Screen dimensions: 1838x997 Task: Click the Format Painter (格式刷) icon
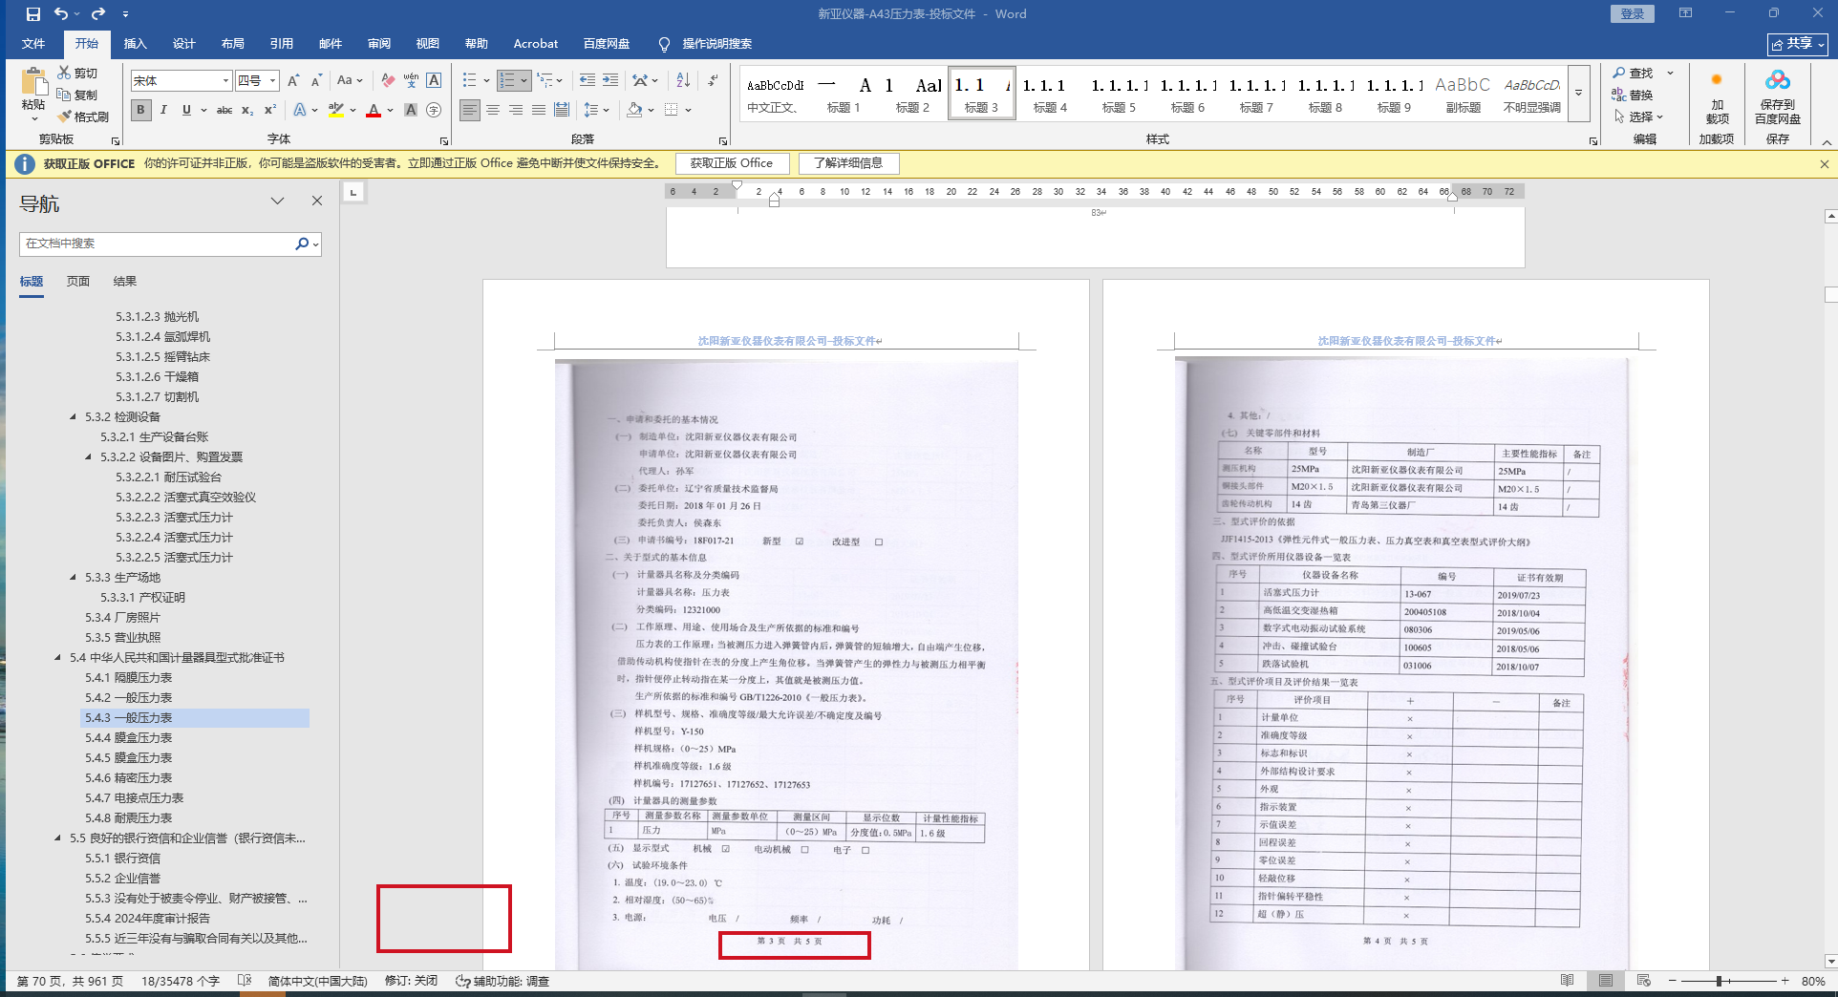pos(83,117)
